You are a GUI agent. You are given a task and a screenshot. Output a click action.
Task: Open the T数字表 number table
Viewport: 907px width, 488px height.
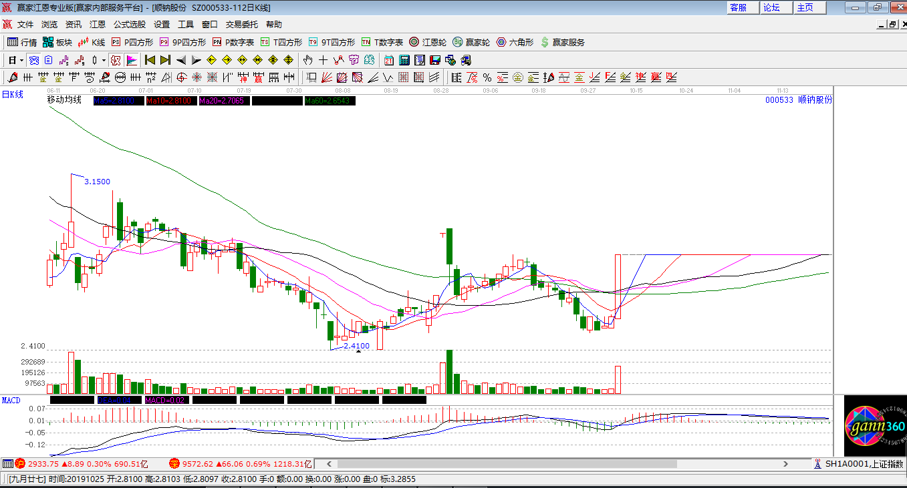click(x=382, y=42)
